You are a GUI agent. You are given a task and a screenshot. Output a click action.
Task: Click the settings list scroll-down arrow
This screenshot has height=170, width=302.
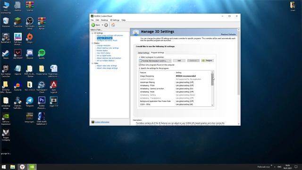pos(212,105)
